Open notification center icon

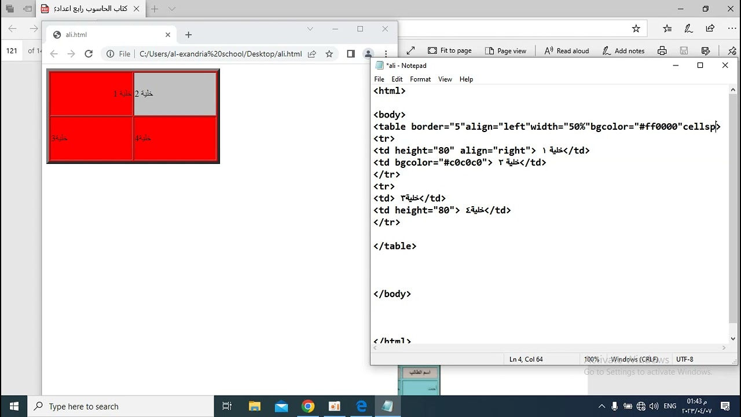(x=725, y=407)
